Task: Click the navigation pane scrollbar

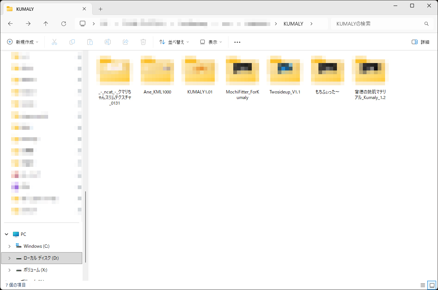Action: pyautogui.click(x=86, y=227)
